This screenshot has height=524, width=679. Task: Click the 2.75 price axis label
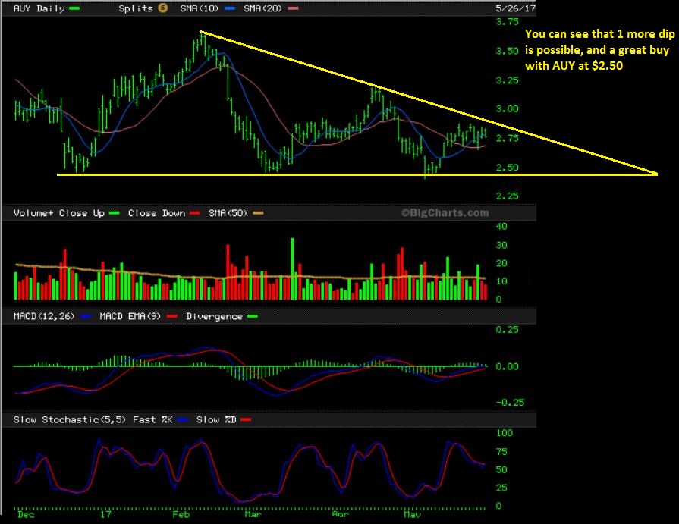click(x=507, y=138)
